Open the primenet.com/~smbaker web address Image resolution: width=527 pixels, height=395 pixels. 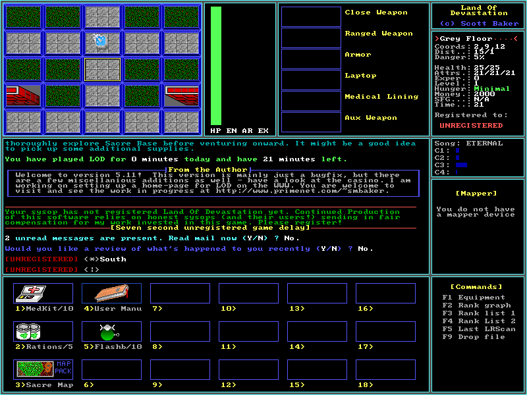click(302, 191)
